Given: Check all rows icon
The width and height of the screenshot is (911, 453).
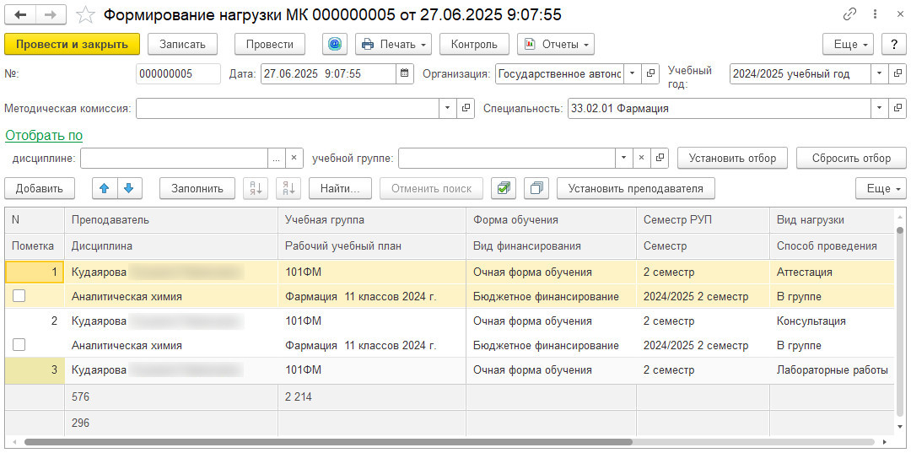Looking at the screenshot, I should tap(503, 188).
